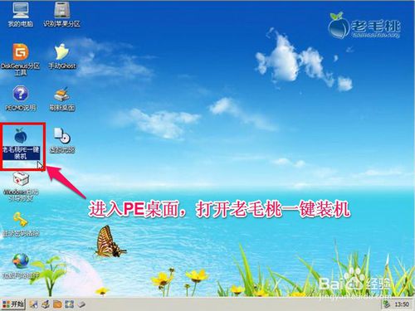Click the system tray network icon
The width and height of the screenshot is (415, 311).
pos(387,304)
